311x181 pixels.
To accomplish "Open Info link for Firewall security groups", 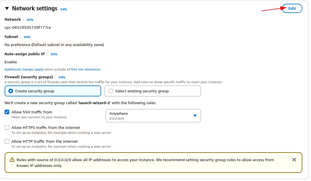I will [x=62, y=77].
